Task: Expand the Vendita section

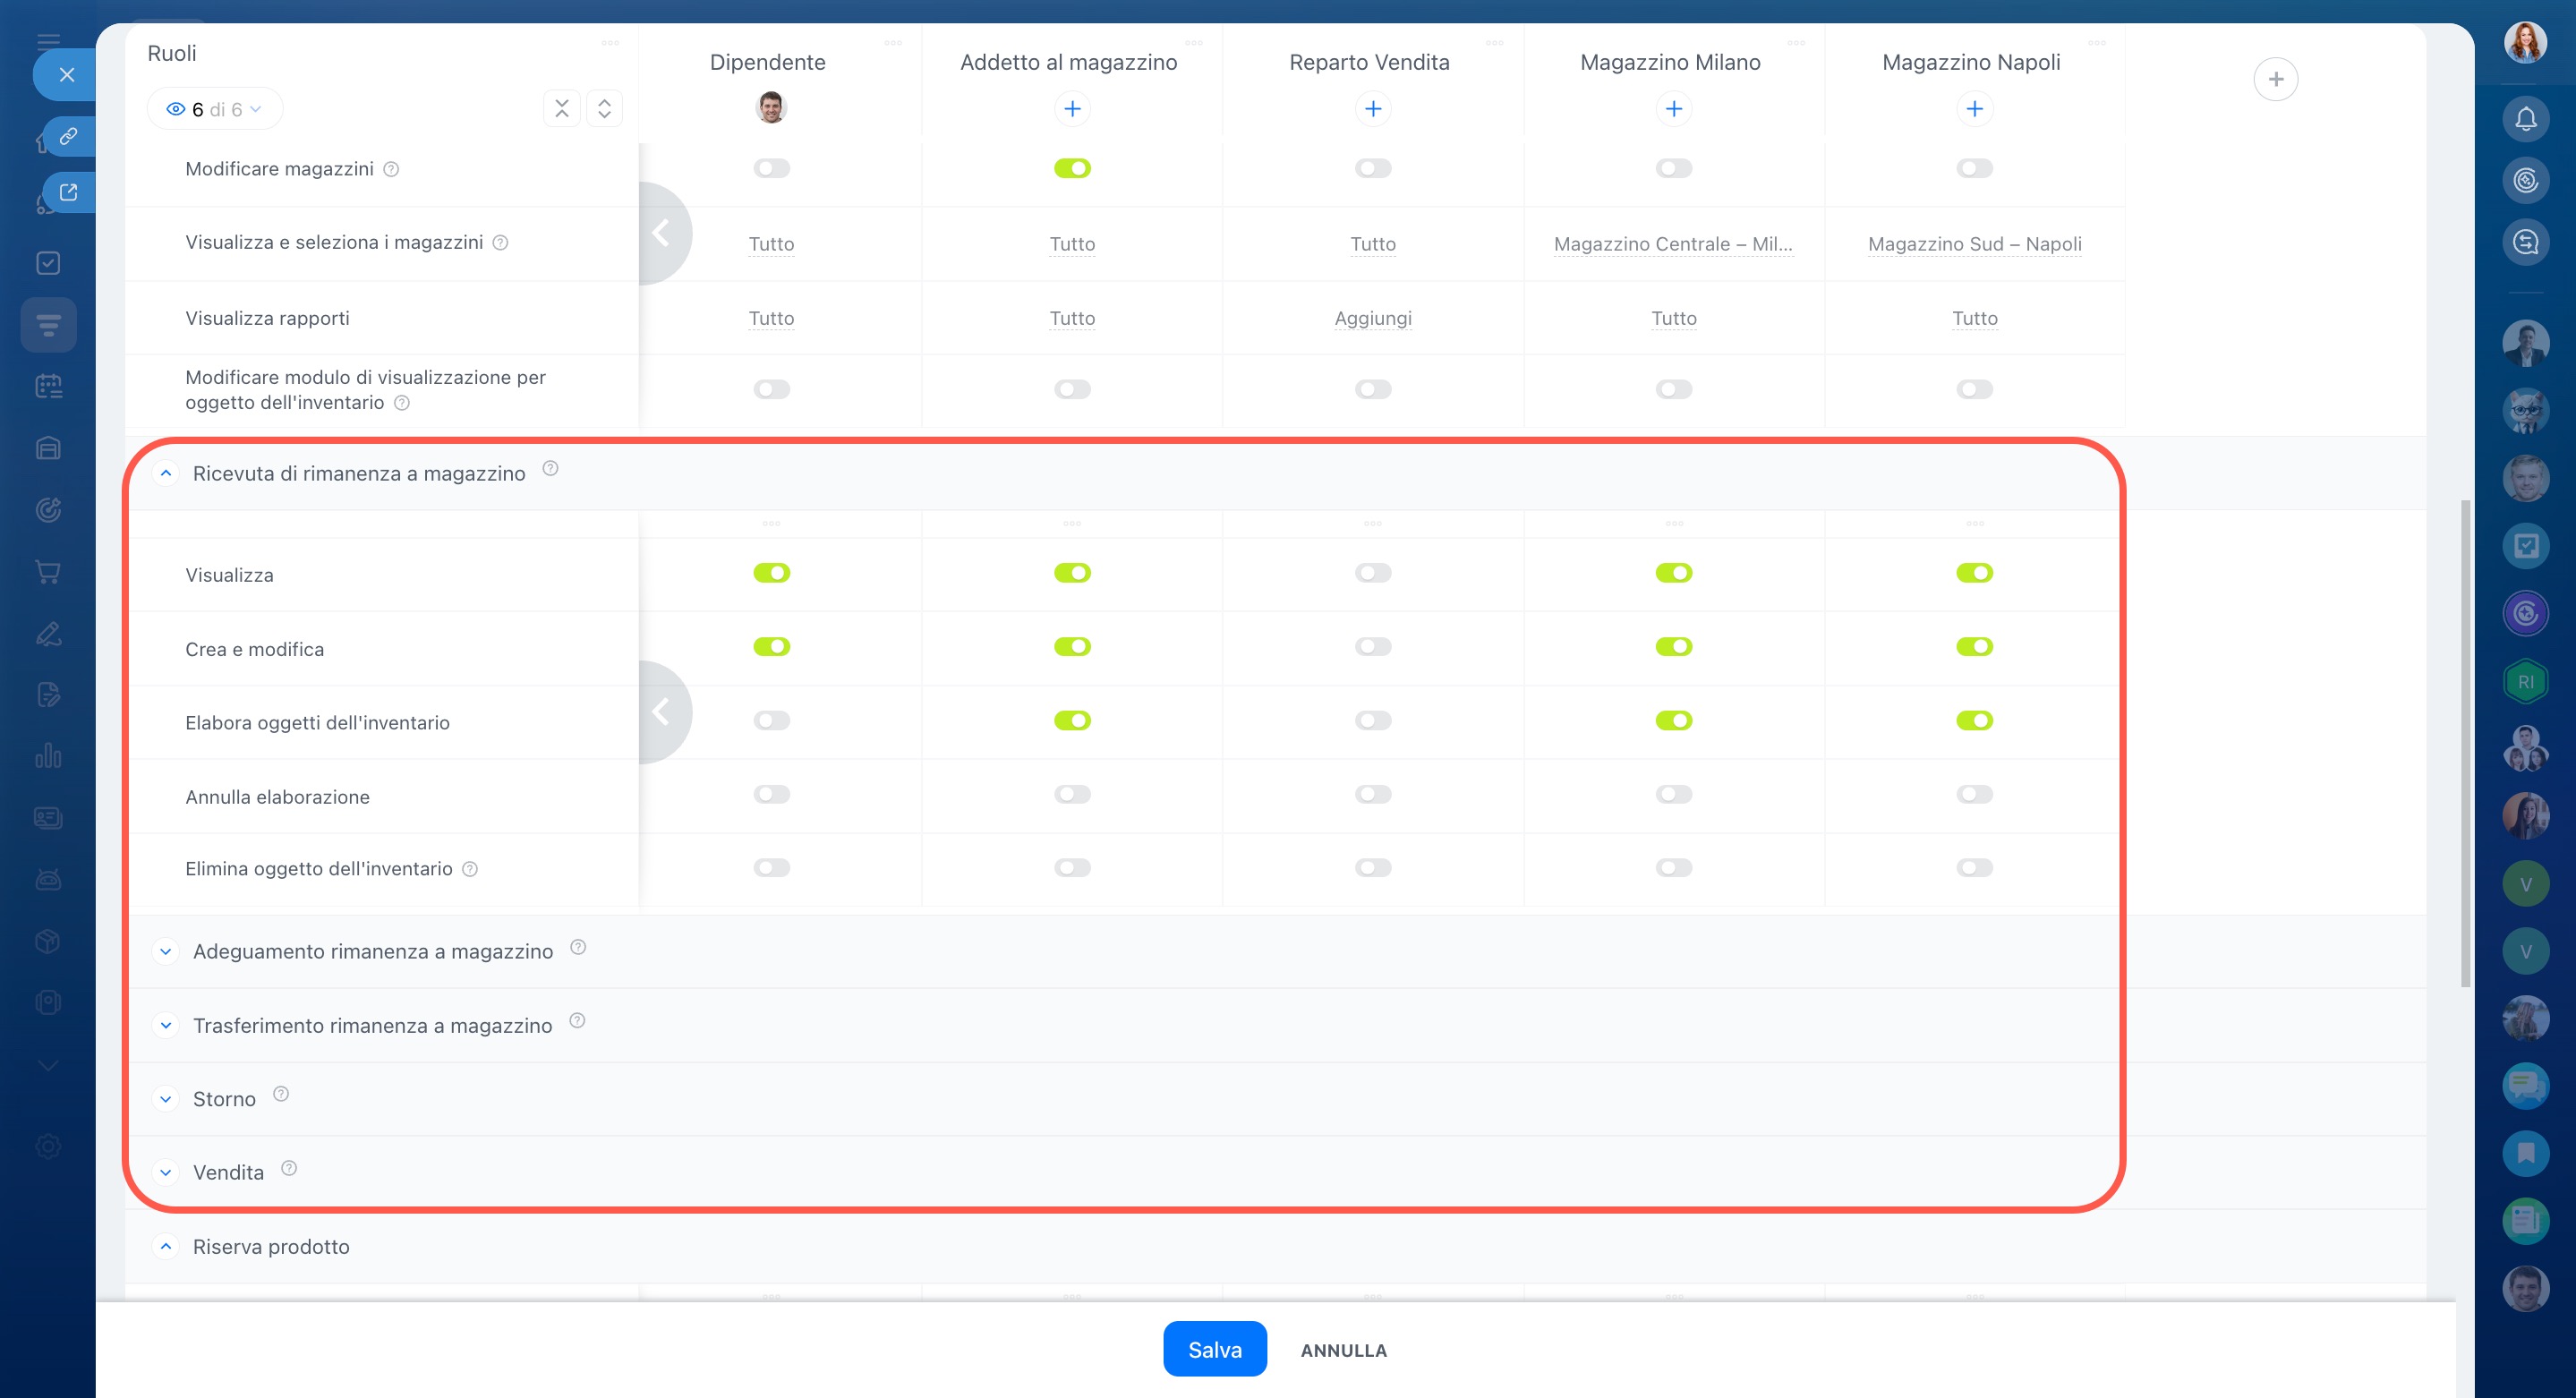Action: click(166, 1172)
